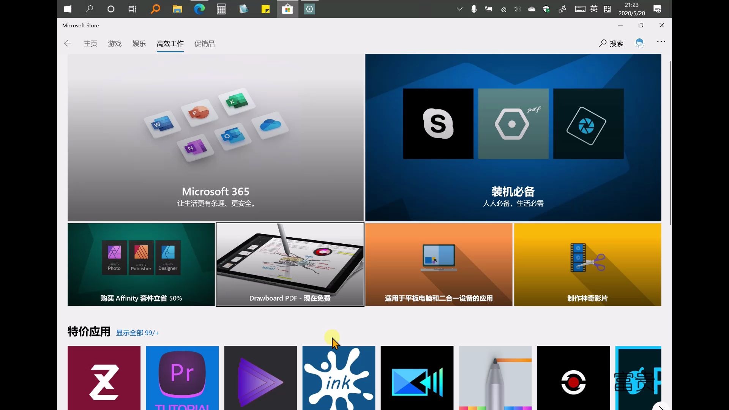The width and height of the screenshot is (729, 410).
Task: Open the three-dot more menu
Action: (x=661, y=42)
